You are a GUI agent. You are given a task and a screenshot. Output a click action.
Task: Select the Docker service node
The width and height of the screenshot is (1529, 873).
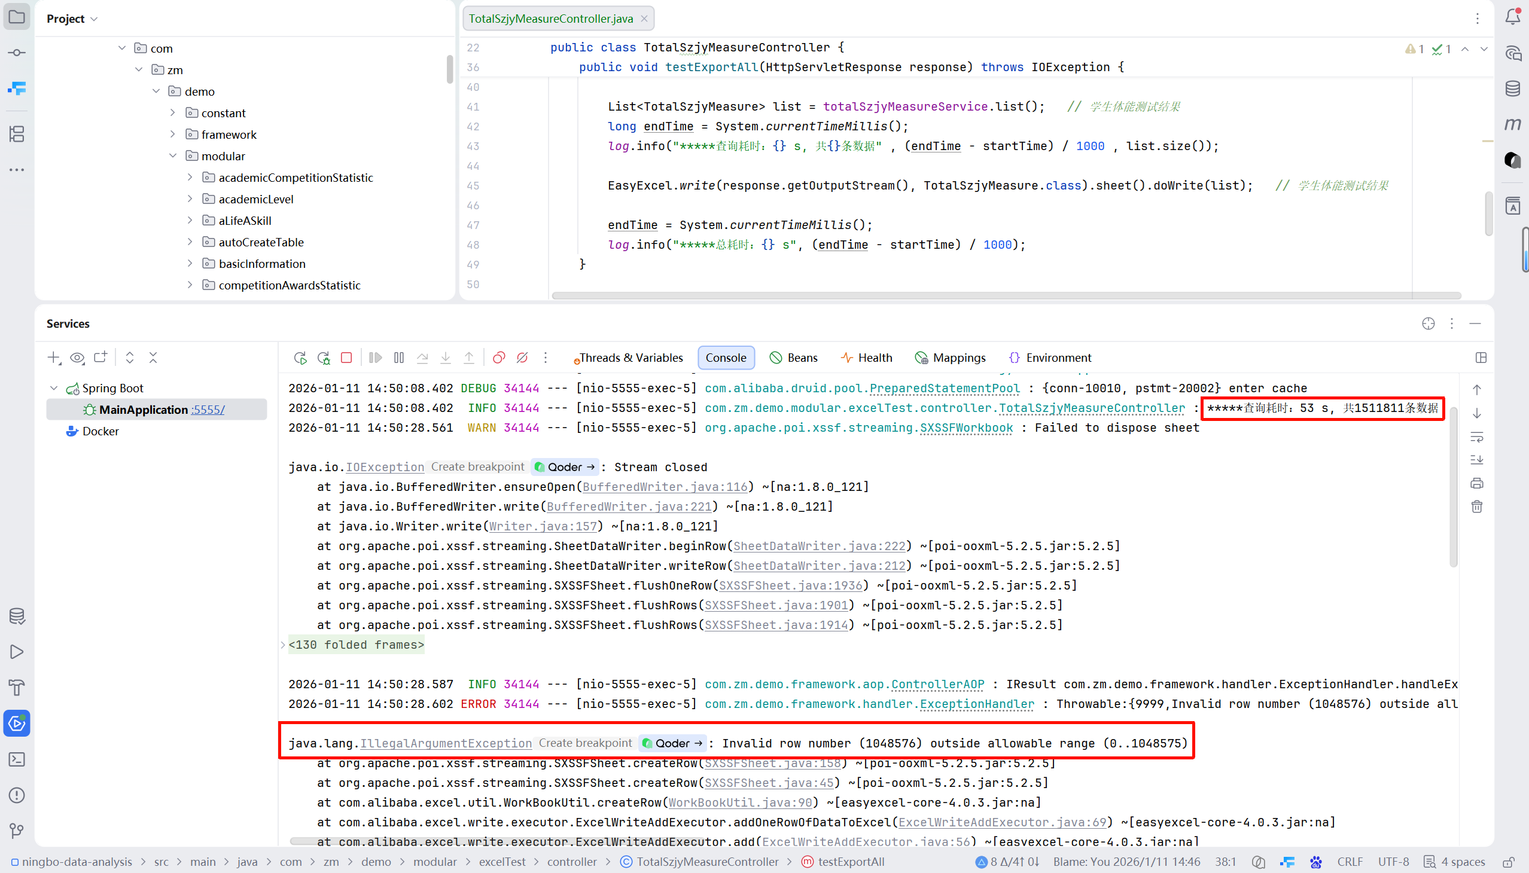pyautogui.click(x=100, y=431)
